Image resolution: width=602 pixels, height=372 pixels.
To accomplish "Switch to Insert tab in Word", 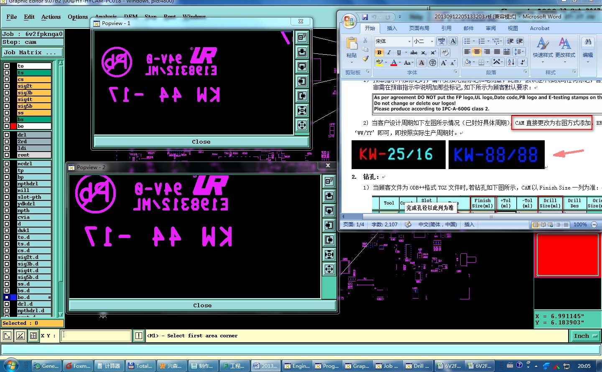I will coord(392,28).
